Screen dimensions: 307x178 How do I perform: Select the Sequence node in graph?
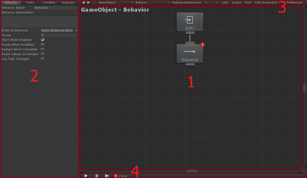[x=189, y=53]
